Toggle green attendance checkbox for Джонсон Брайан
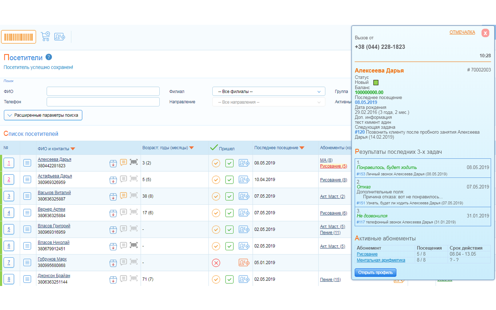The height and width of the screenshot is (310, 496). (229, 279)
